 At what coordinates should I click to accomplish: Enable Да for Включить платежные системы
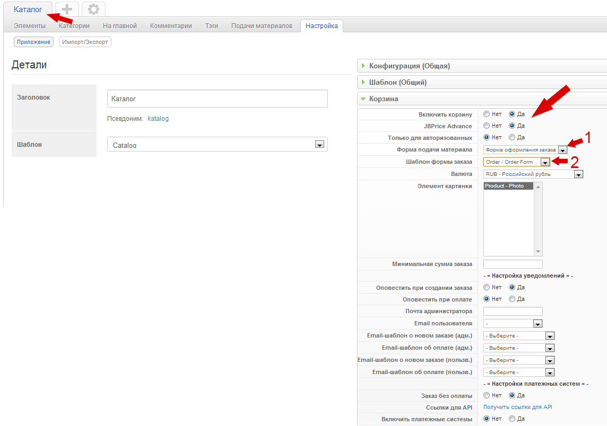tap(512, 419)
